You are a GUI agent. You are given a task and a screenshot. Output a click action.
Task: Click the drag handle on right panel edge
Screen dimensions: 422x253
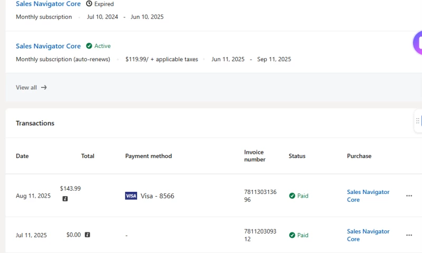pyautogui.click(x=418, y=121)
